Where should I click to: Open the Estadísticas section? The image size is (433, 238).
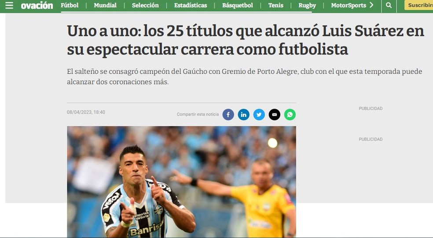pos(191,5)
